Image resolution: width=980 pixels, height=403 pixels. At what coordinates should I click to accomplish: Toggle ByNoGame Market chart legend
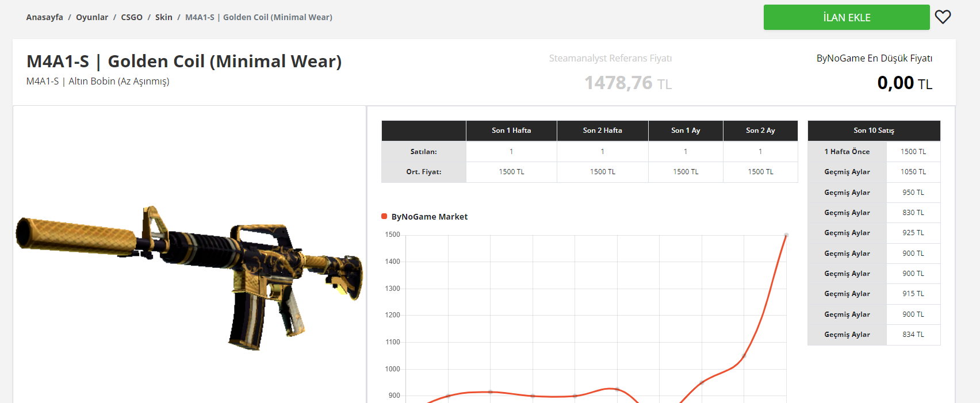(x=424, y=217)
